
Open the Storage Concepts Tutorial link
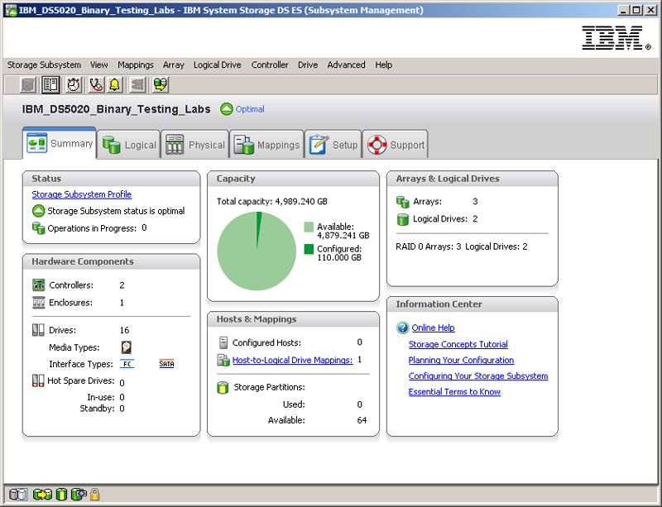458,344
